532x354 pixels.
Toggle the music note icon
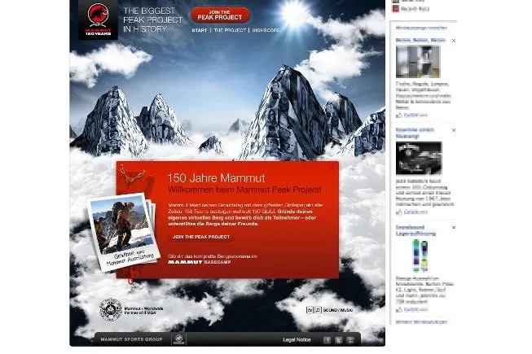318,309
